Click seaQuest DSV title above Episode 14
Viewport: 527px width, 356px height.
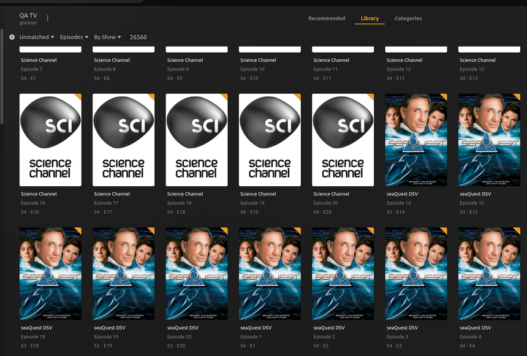402,194
